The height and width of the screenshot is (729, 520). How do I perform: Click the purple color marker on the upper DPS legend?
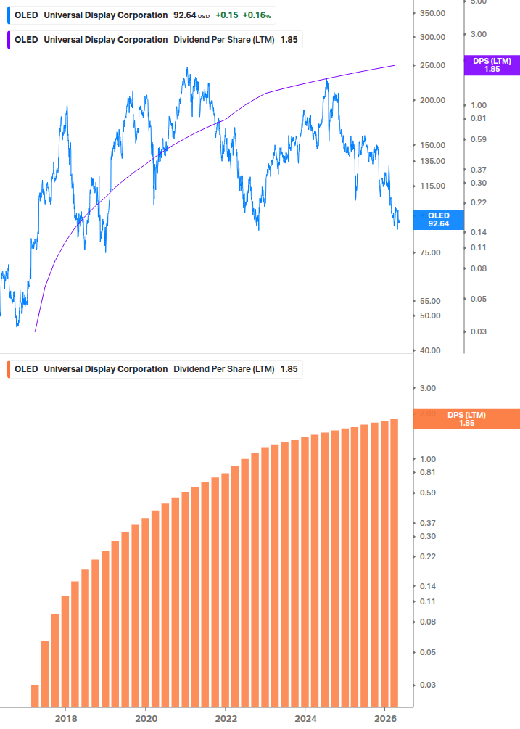coord(9,40)
